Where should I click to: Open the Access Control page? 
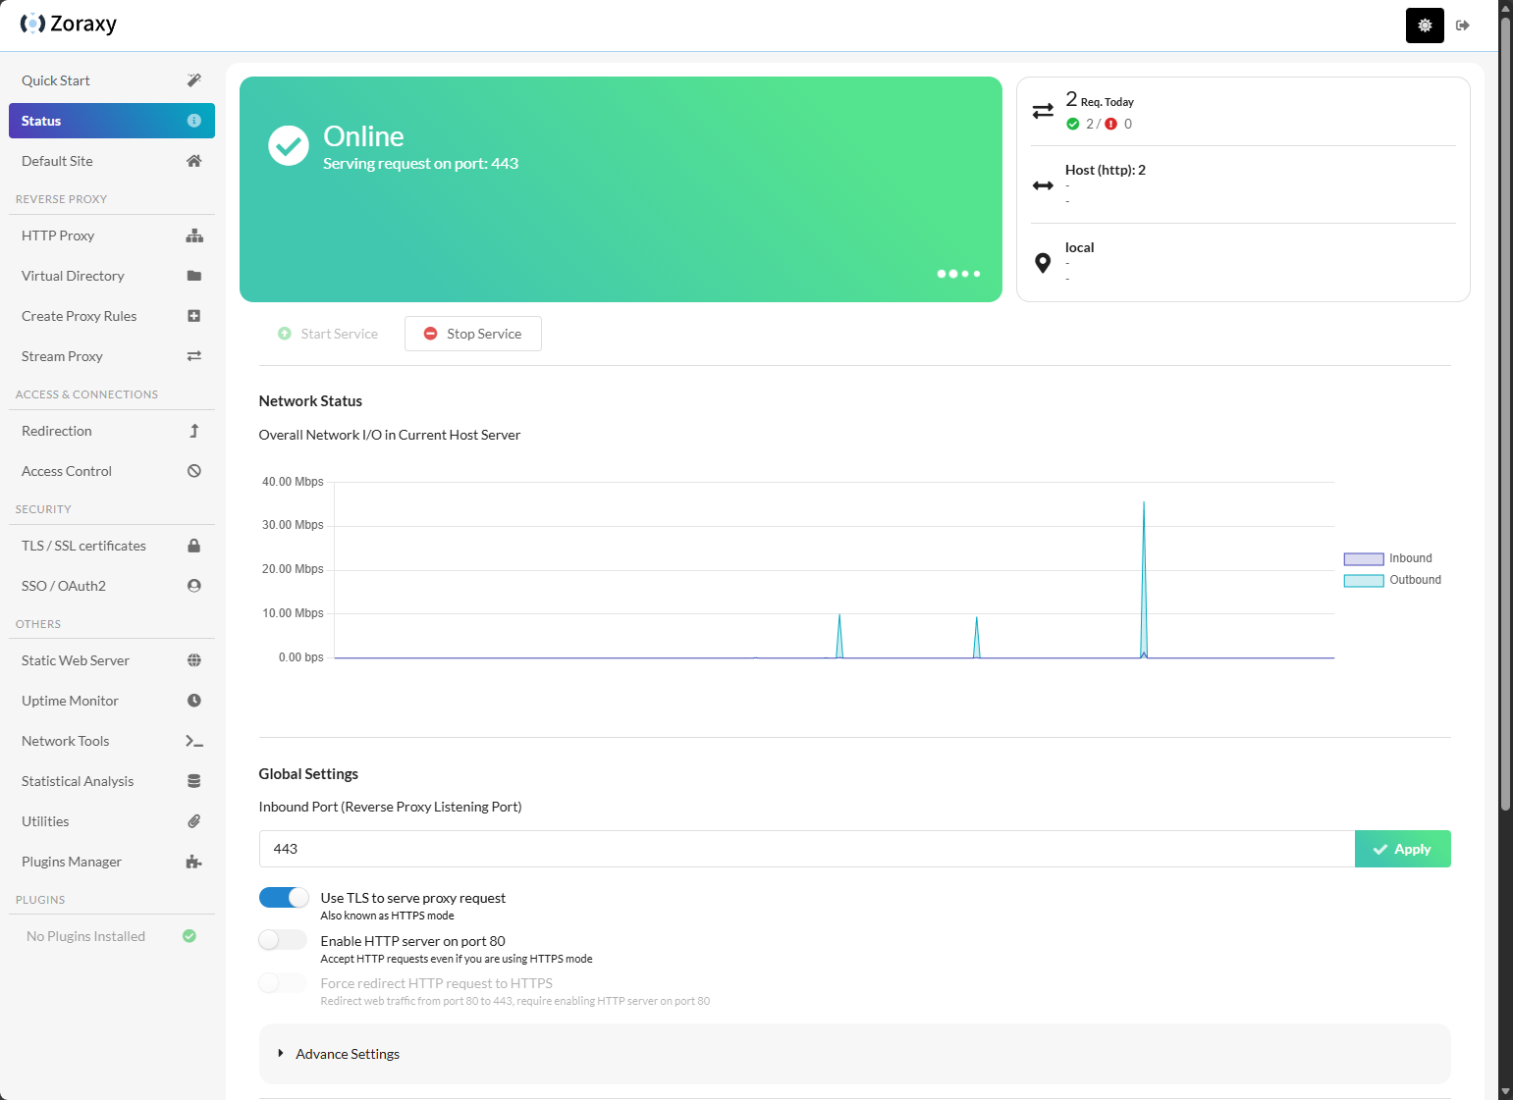112,471
